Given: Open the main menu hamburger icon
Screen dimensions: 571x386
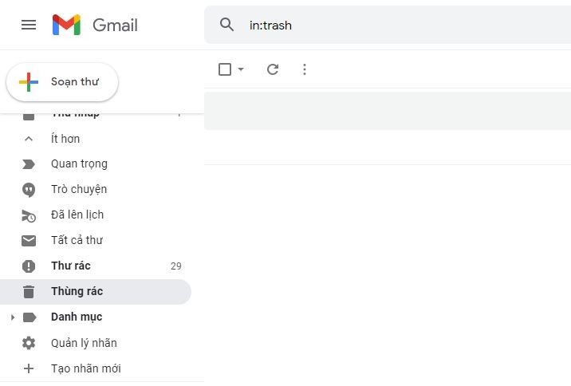Looking at the screenshot, I should pyautogui.click(x=29, y=25).
